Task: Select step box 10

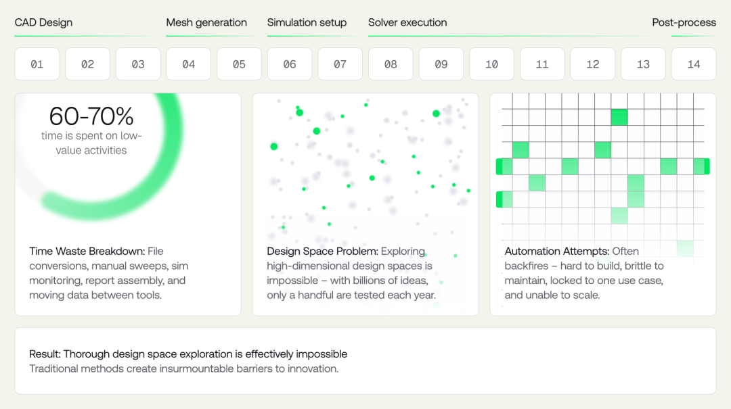Action: (492, 64)
